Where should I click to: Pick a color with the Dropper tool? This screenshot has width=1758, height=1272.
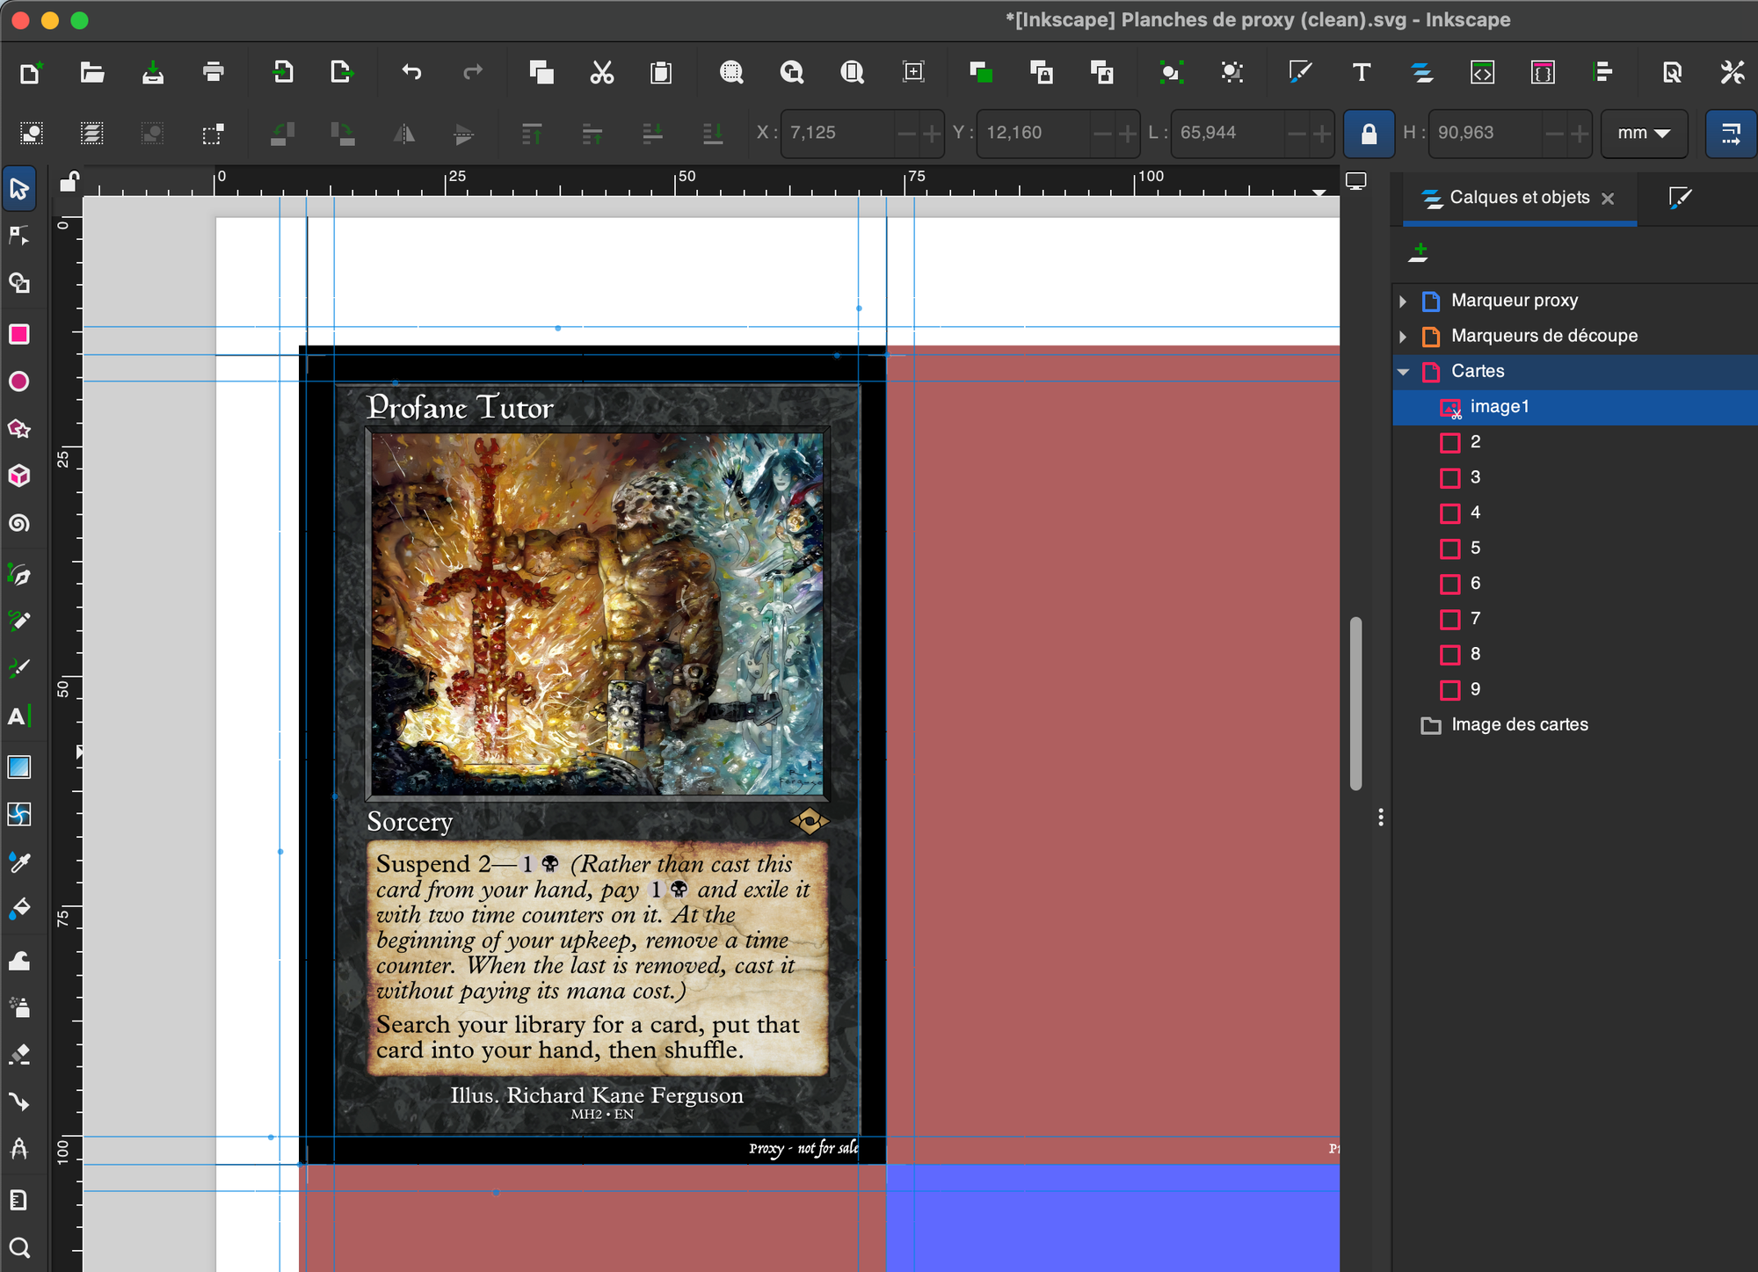[20, 861]
